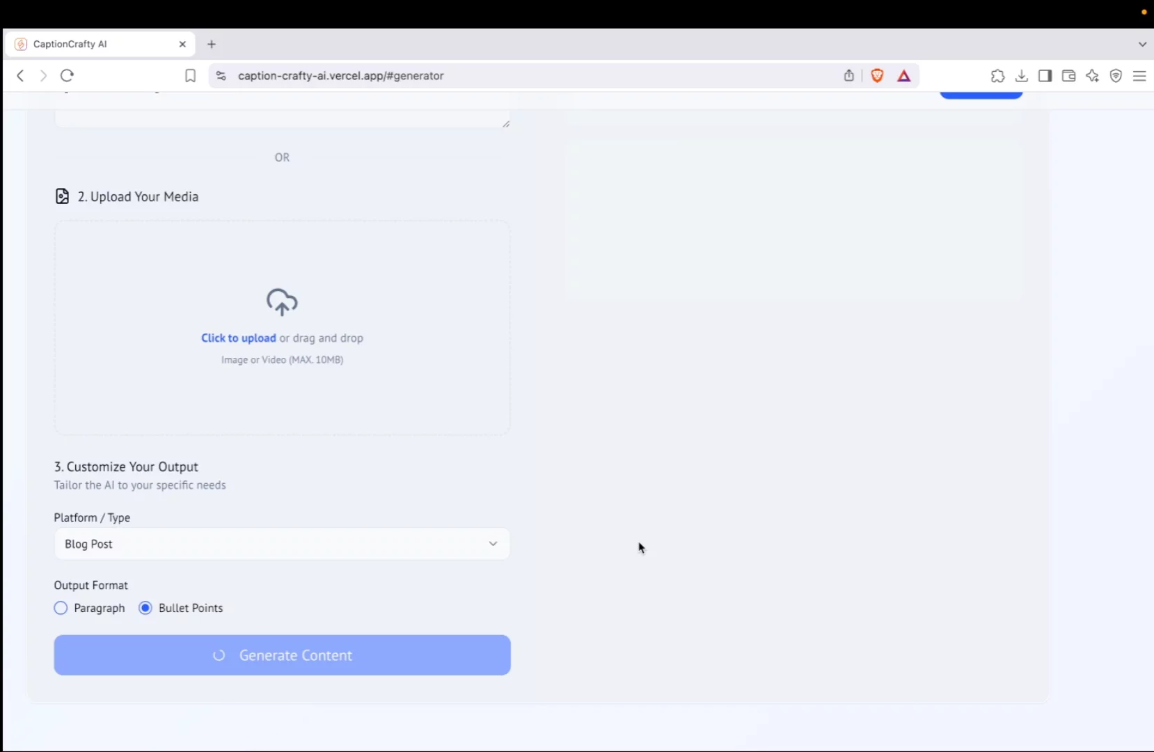Toggle the browser sidebar panel icon
The width and height of the screenshot is (1154, 752).
click(1045, 76)
